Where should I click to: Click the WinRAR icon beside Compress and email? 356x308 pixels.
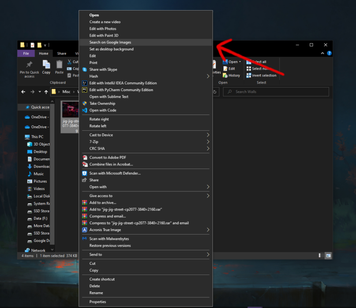[84, 216]
